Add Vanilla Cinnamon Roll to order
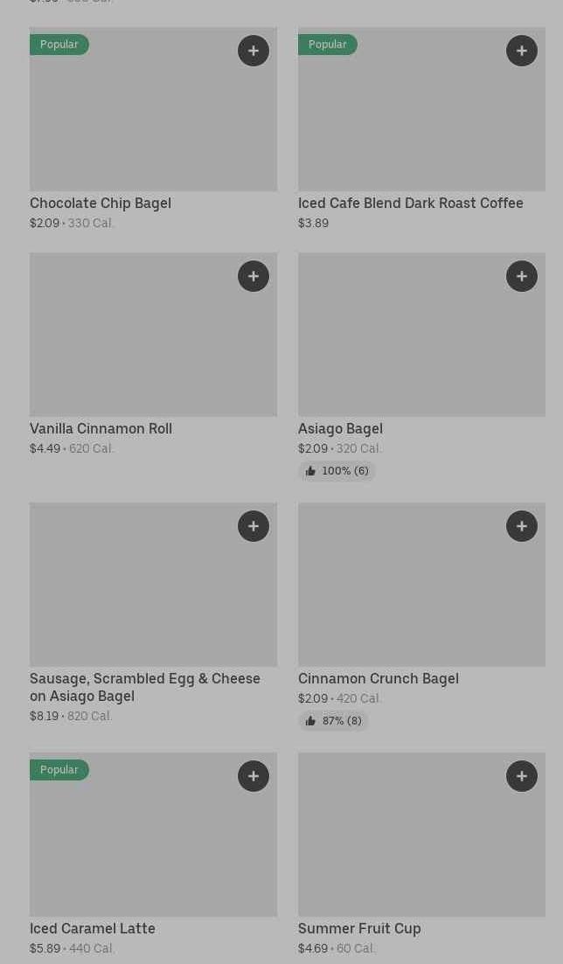This screenshot has height=964, width=563. click(x=254, y=276)
